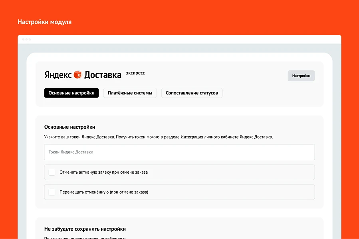Open the Сопоставление статусов tab
Screen dimensions: 359x239
192,93
